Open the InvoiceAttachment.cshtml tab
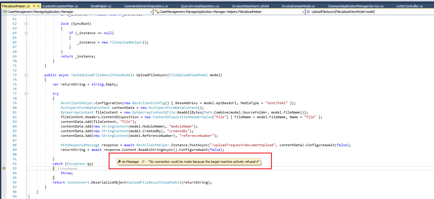 tap(251, 6)
